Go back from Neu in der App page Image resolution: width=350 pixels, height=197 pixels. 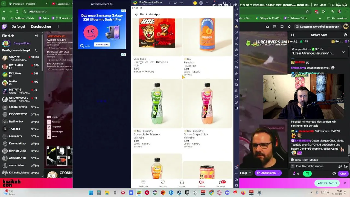(x=136, y=14)
